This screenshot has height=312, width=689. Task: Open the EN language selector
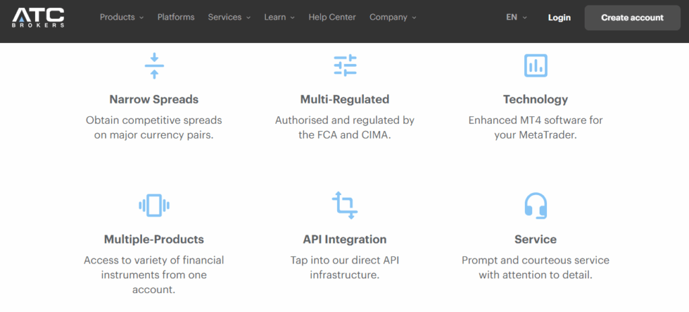[516, 17]
